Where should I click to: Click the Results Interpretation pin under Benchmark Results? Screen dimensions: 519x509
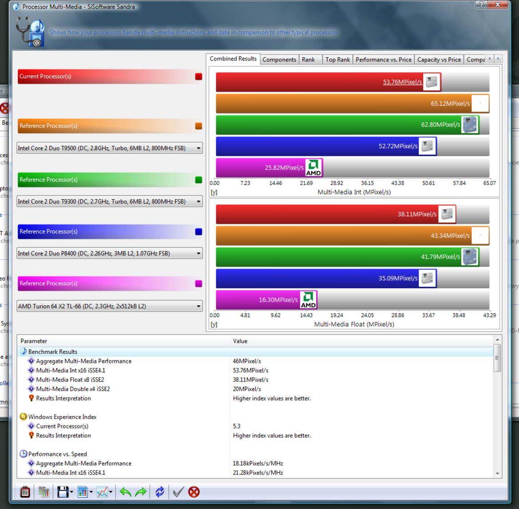(32, 398)
